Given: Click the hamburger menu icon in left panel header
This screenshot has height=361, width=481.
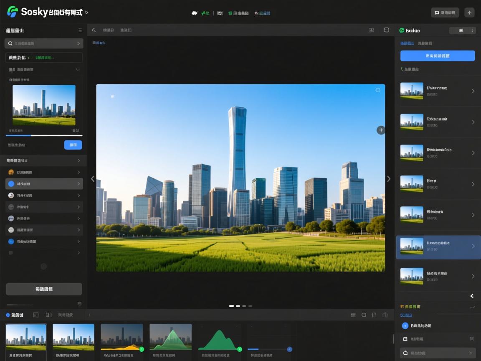Looking at the screenshot, I should (80, 31).
